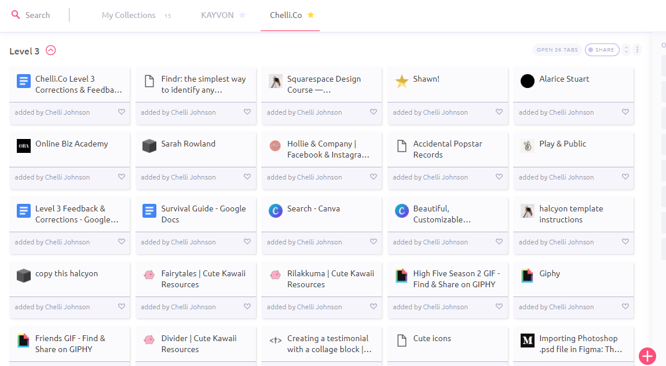Click the pig icon on Rilakkuma card
Image resolution: width=666 pixels, height=366 pixels.
(x=275, y=275)
